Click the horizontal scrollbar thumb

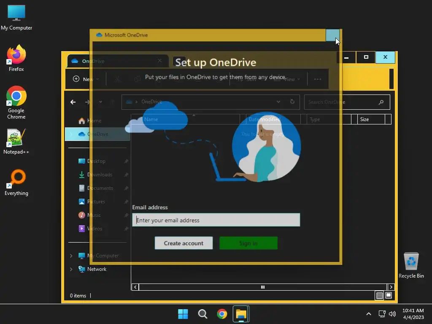(262, 287)
